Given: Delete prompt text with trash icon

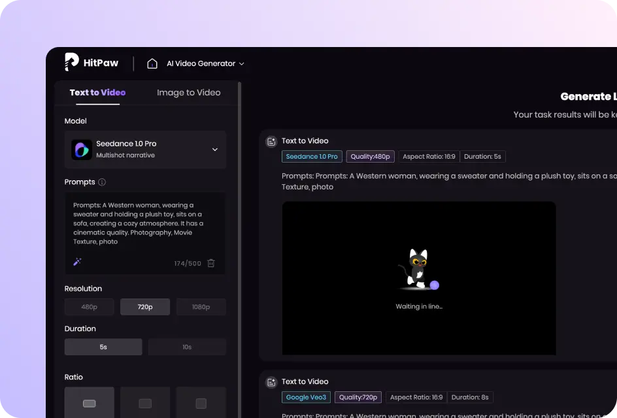Looking at the screenshot, I should pyautogui.click(x=211, y=263).
